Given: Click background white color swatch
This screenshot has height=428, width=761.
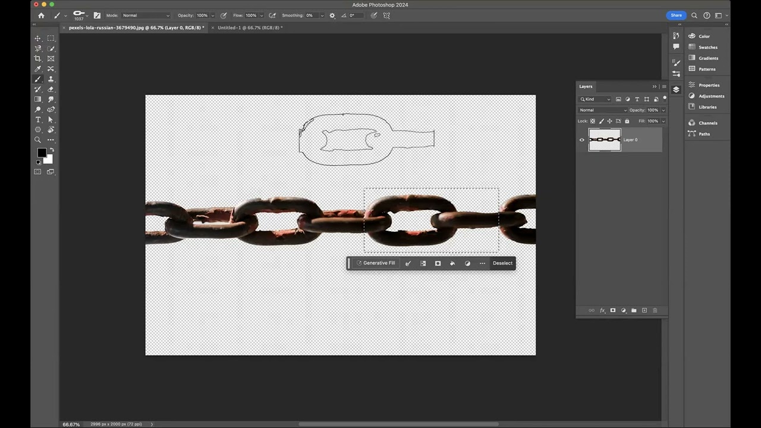Looking at the screenshot, I should [x=48, y=159].
